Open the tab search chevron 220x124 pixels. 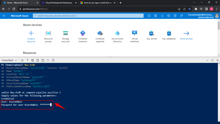coord(194,2)
